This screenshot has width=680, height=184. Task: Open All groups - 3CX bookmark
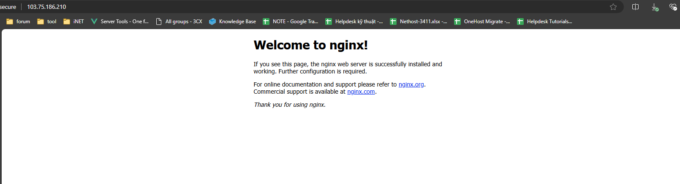179,22
